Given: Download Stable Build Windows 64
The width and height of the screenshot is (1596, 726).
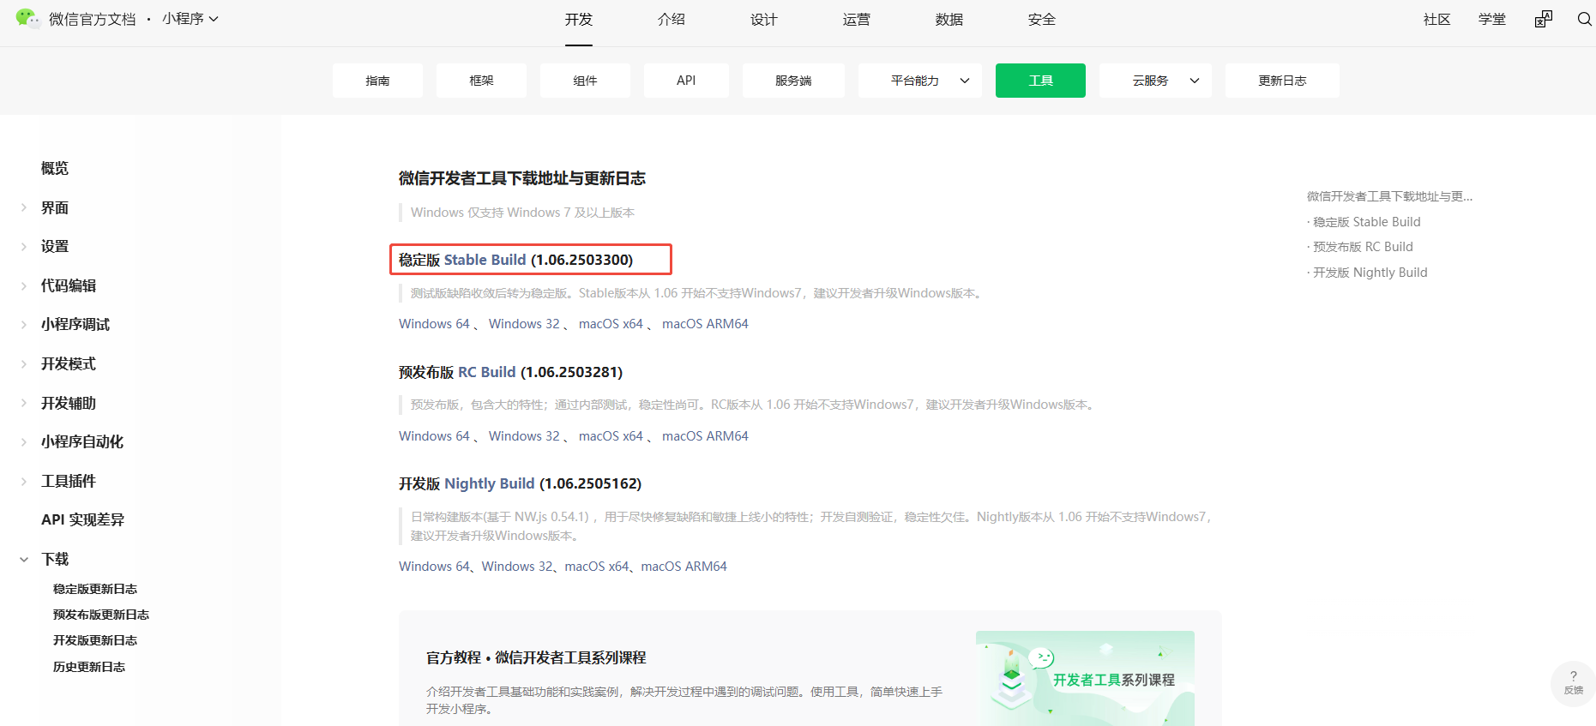Looking at the screenshot, I should click(x=434, y=324).
